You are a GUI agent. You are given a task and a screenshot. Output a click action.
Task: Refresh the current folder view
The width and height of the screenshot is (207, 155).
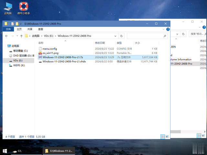click(x=122, y=36)
